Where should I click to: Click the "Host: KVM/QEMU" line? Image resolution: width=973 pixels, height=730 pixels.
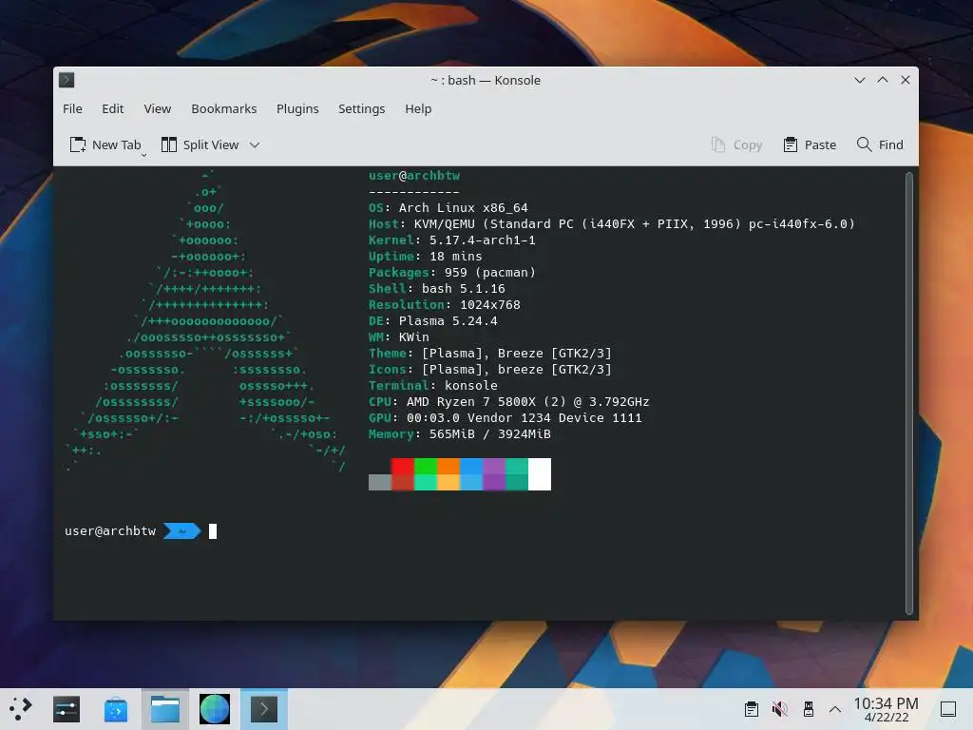pyautogui.click(x=612, y=224)
